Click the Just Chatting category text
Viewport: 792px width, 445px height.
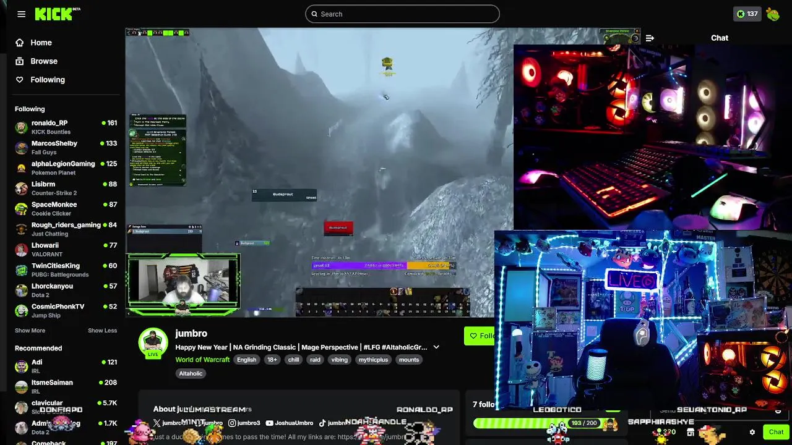(x=49, y=234)
